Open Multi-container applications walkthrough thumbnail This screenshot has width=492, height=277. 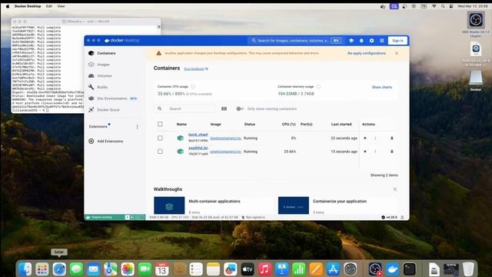(169, 205)
